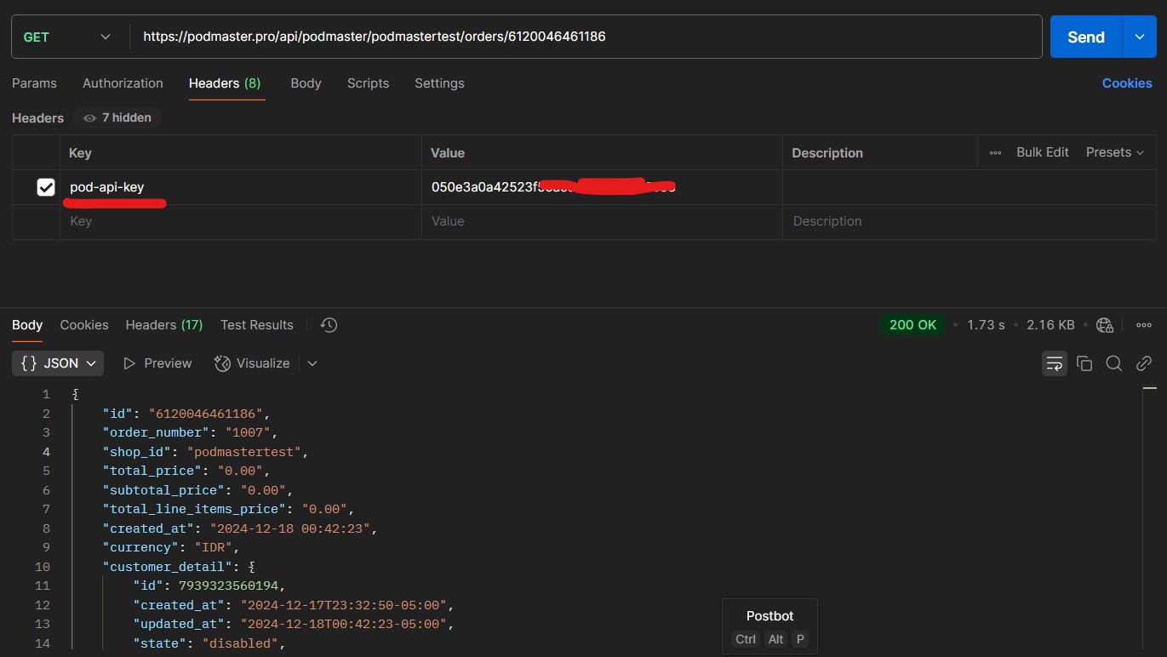The height and width of the screenshot is (657, 1167).
Task: Open the Visualize view
Action: click(x=252, y=363)
